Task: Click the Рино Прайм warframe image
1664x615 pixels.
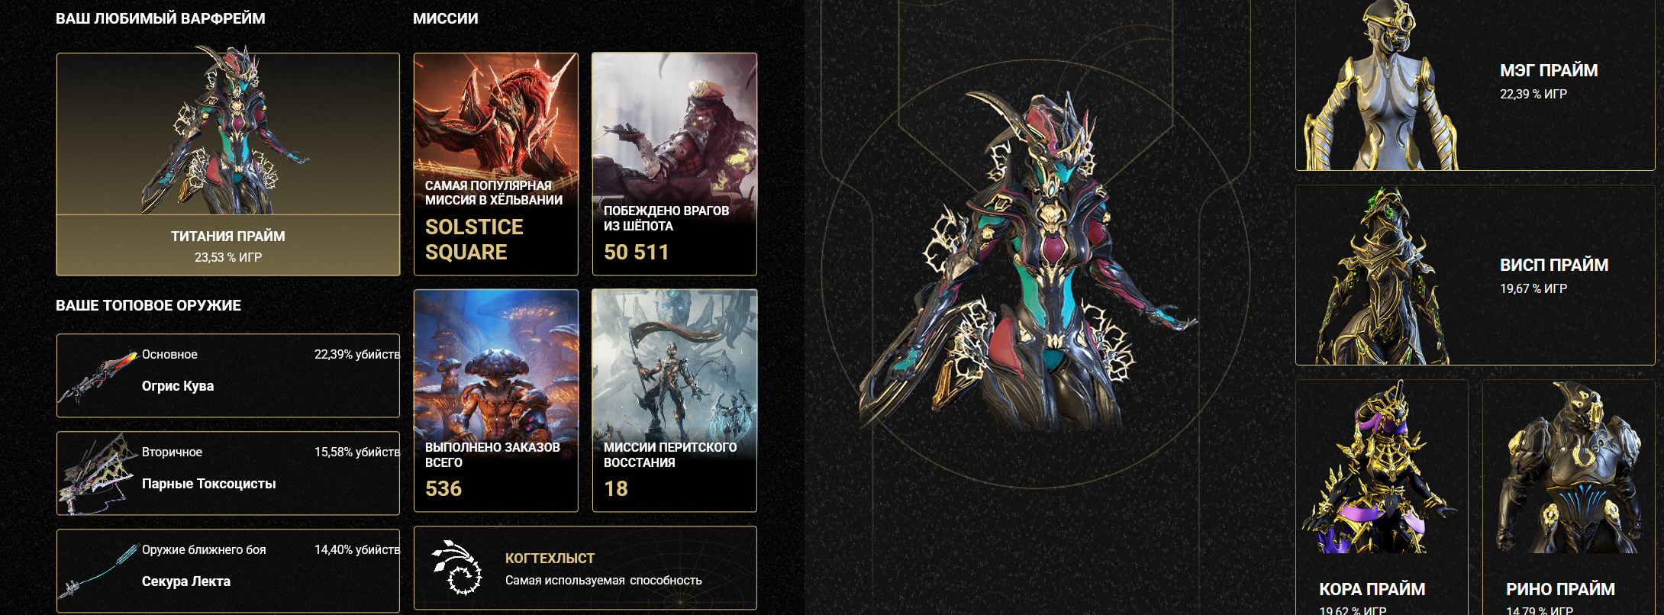Action: point(1569,467)
